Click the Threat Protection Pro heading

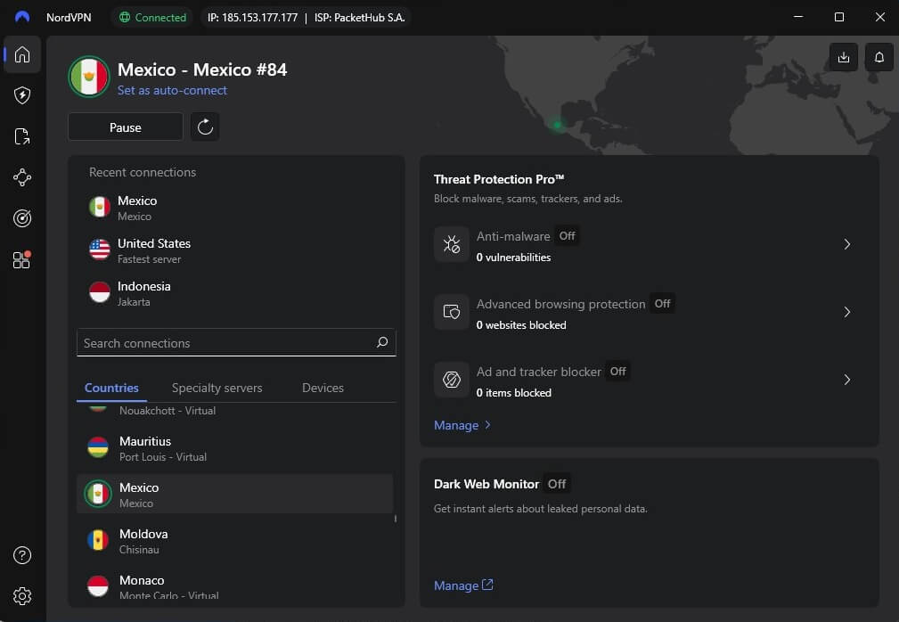pos(499,179)
